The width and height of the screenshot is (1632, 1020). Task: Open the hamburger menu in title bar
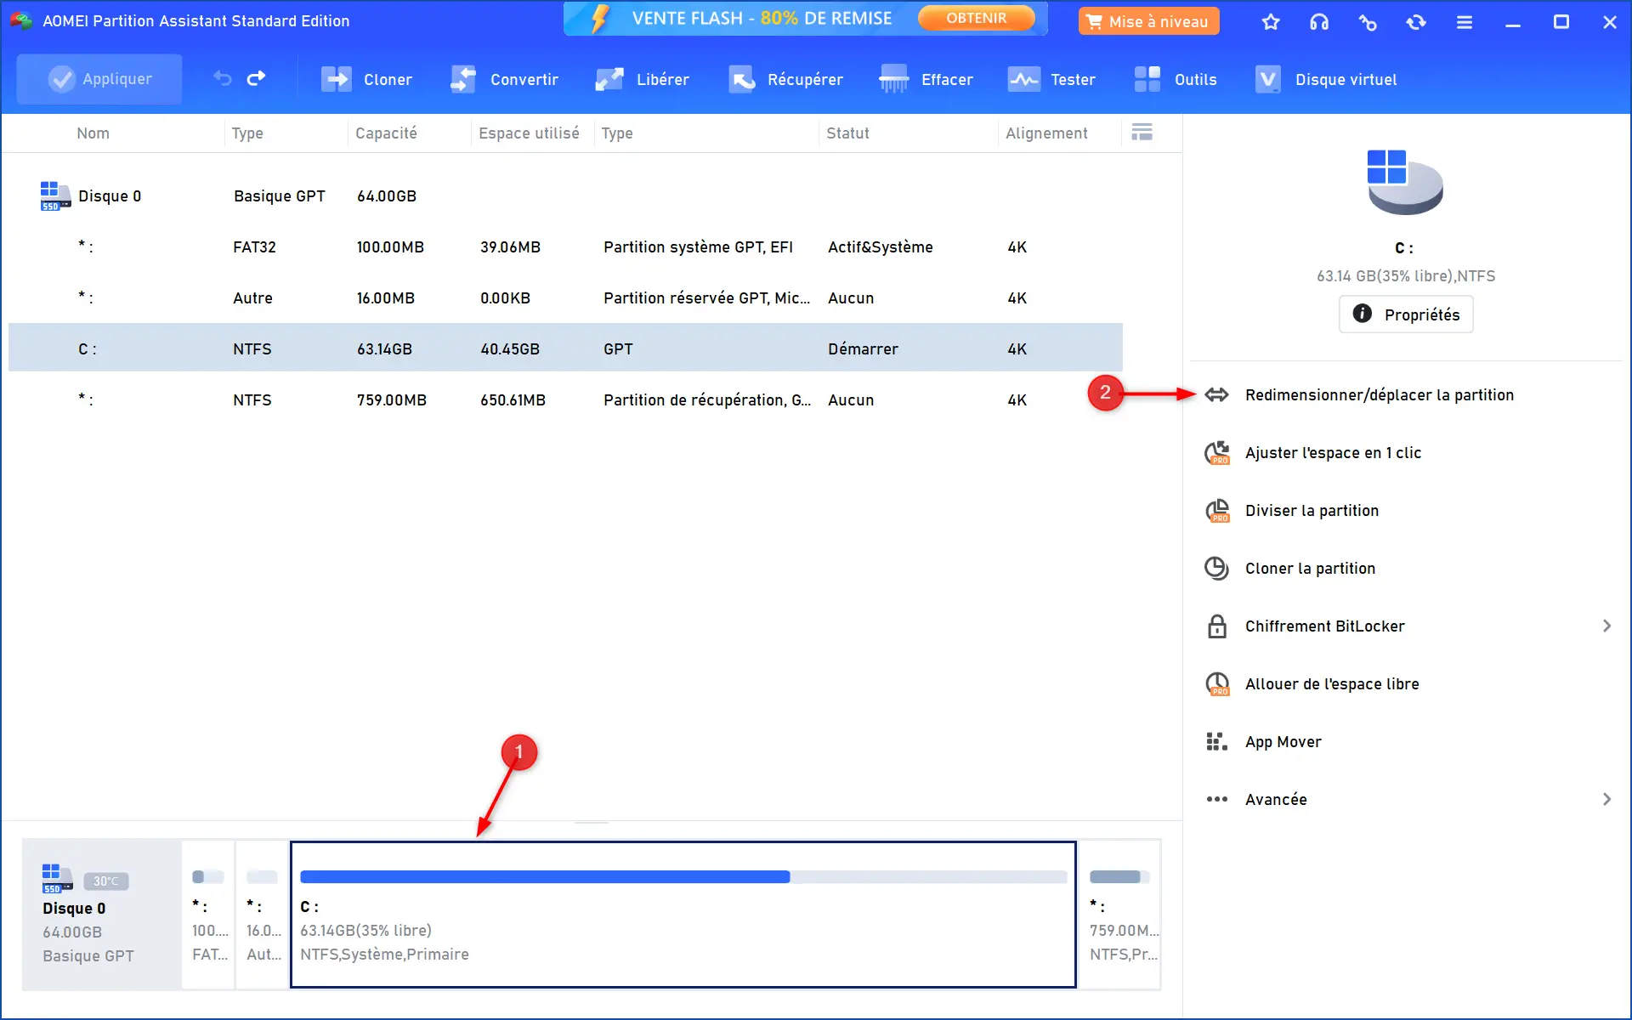tap(1465, 22)
